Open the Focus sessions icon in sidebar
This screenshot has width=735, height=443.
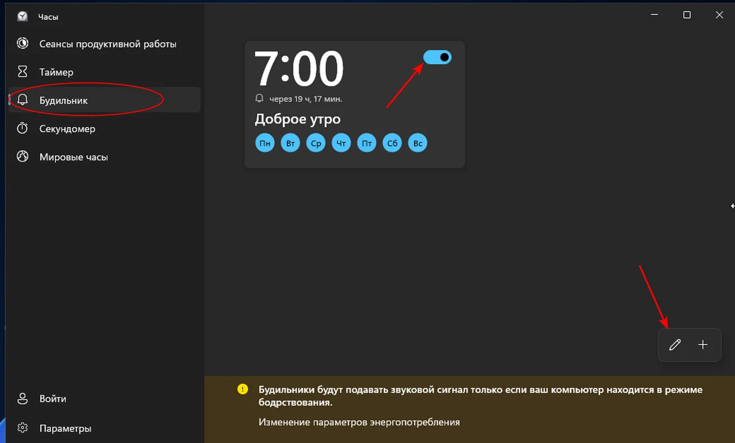pos(23,44)
